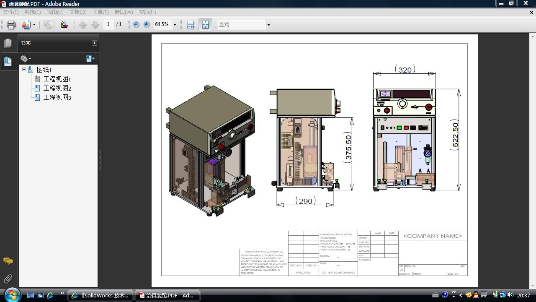Viewport: 536px width, 302px height.
Task: Collapse the 书签 panel with arrow button
Action: [94, 43]
